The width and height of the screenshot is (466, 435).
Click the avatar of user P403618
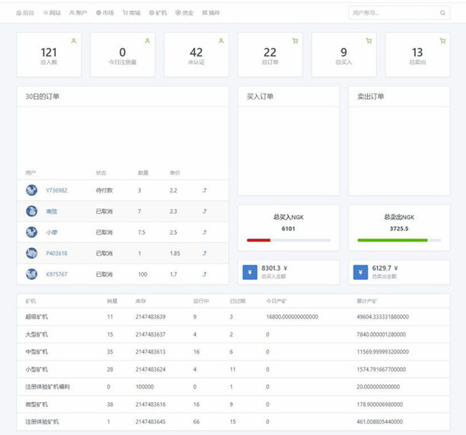tap(32, 253)
